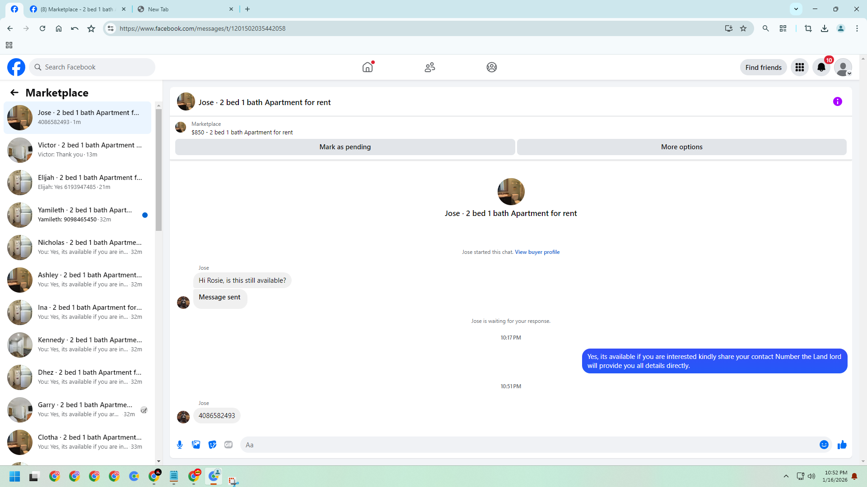Open the conversation information icon

click(837, 101)
